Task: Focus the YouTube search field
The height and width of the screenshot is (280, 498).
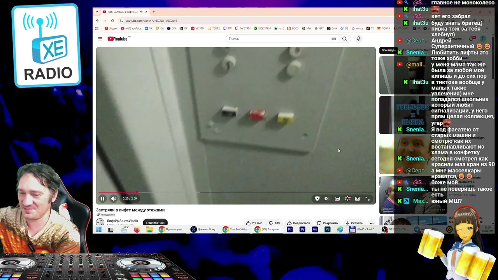Action: 278,38
